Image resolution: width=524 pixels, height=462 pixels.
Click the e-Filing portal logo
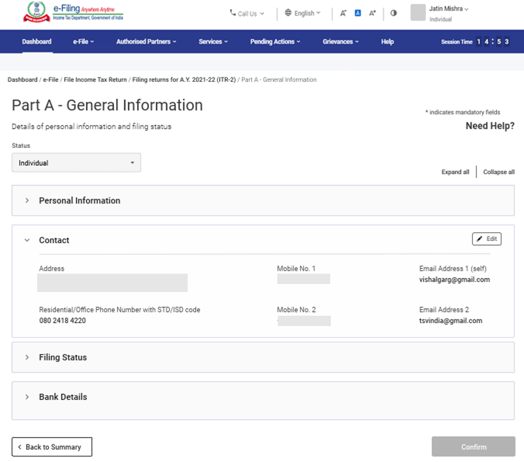(73, 12)
